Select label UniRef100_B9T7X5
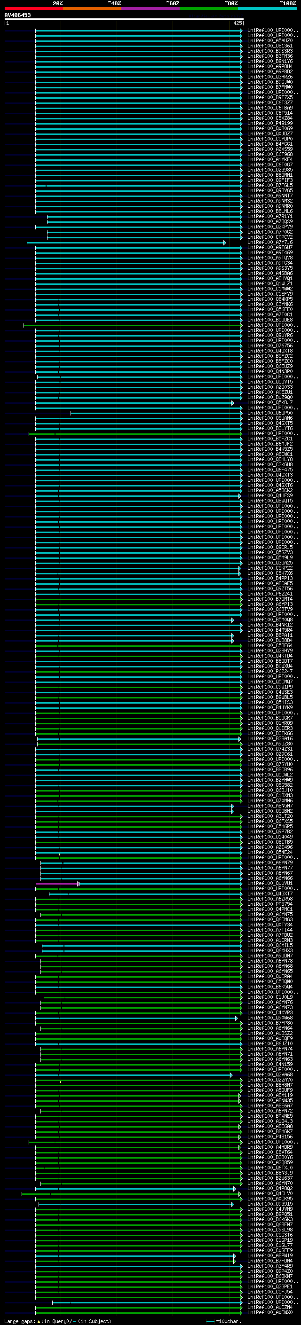This screenshot has width=301, height=1325. pyautogui.click(x=270, y=97)
